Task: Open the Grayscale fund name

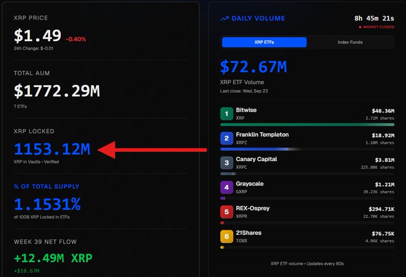Action: point(250,184)
